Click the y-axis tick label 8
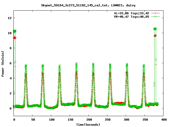Viewport: 169px width, 127px height. (11, 48)
